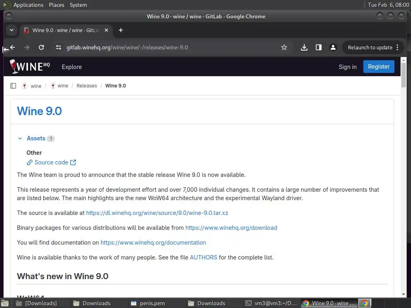
Task: Open the AUTHORS file link
Action: tap(203, 257)
